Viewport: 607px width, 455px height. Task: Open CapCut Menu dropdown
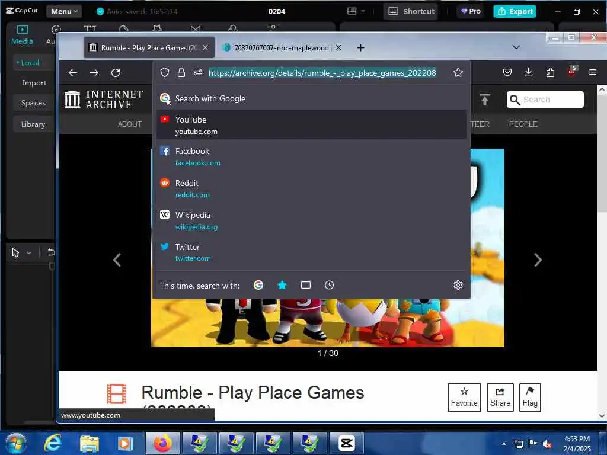64,12
